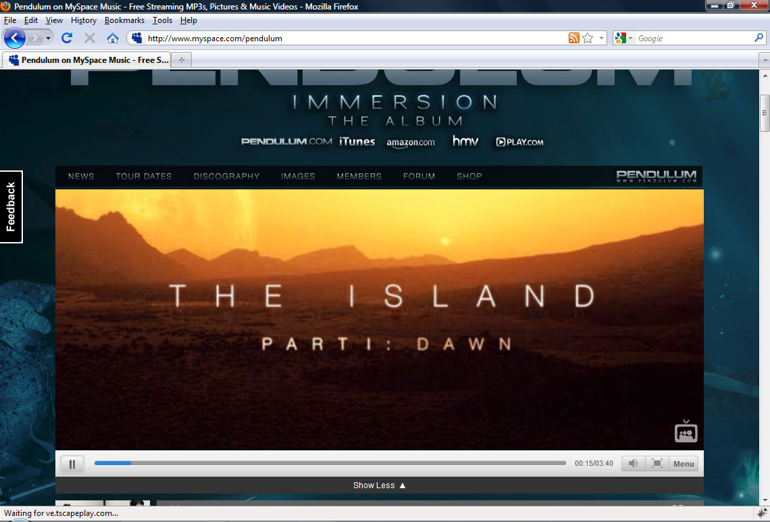This screenshot has width=770, height=522.
Task: Buy the album at hmv
Action: click(x=465, y=141)
